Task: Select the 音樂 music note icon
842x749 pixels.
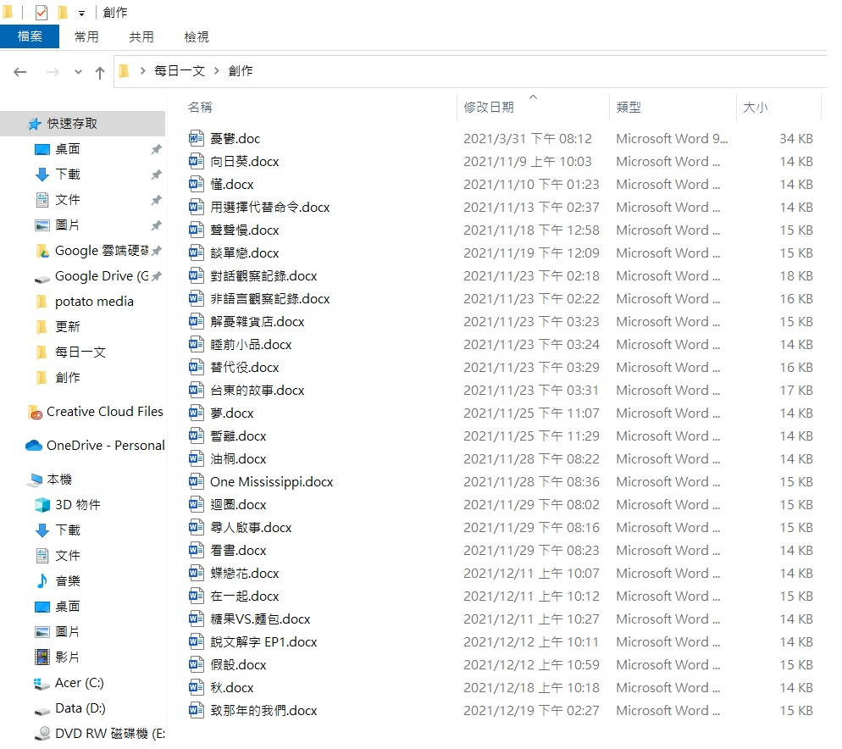Action: click(x=42, y=581)
